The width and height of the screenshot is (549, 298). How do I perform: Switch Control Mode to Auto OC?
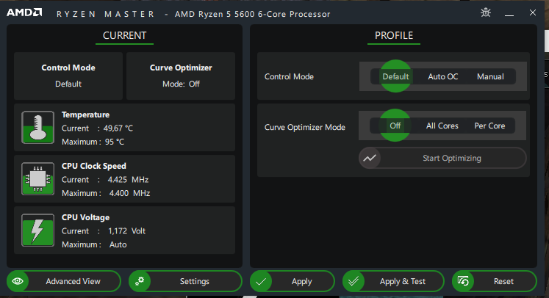point(442,76)
